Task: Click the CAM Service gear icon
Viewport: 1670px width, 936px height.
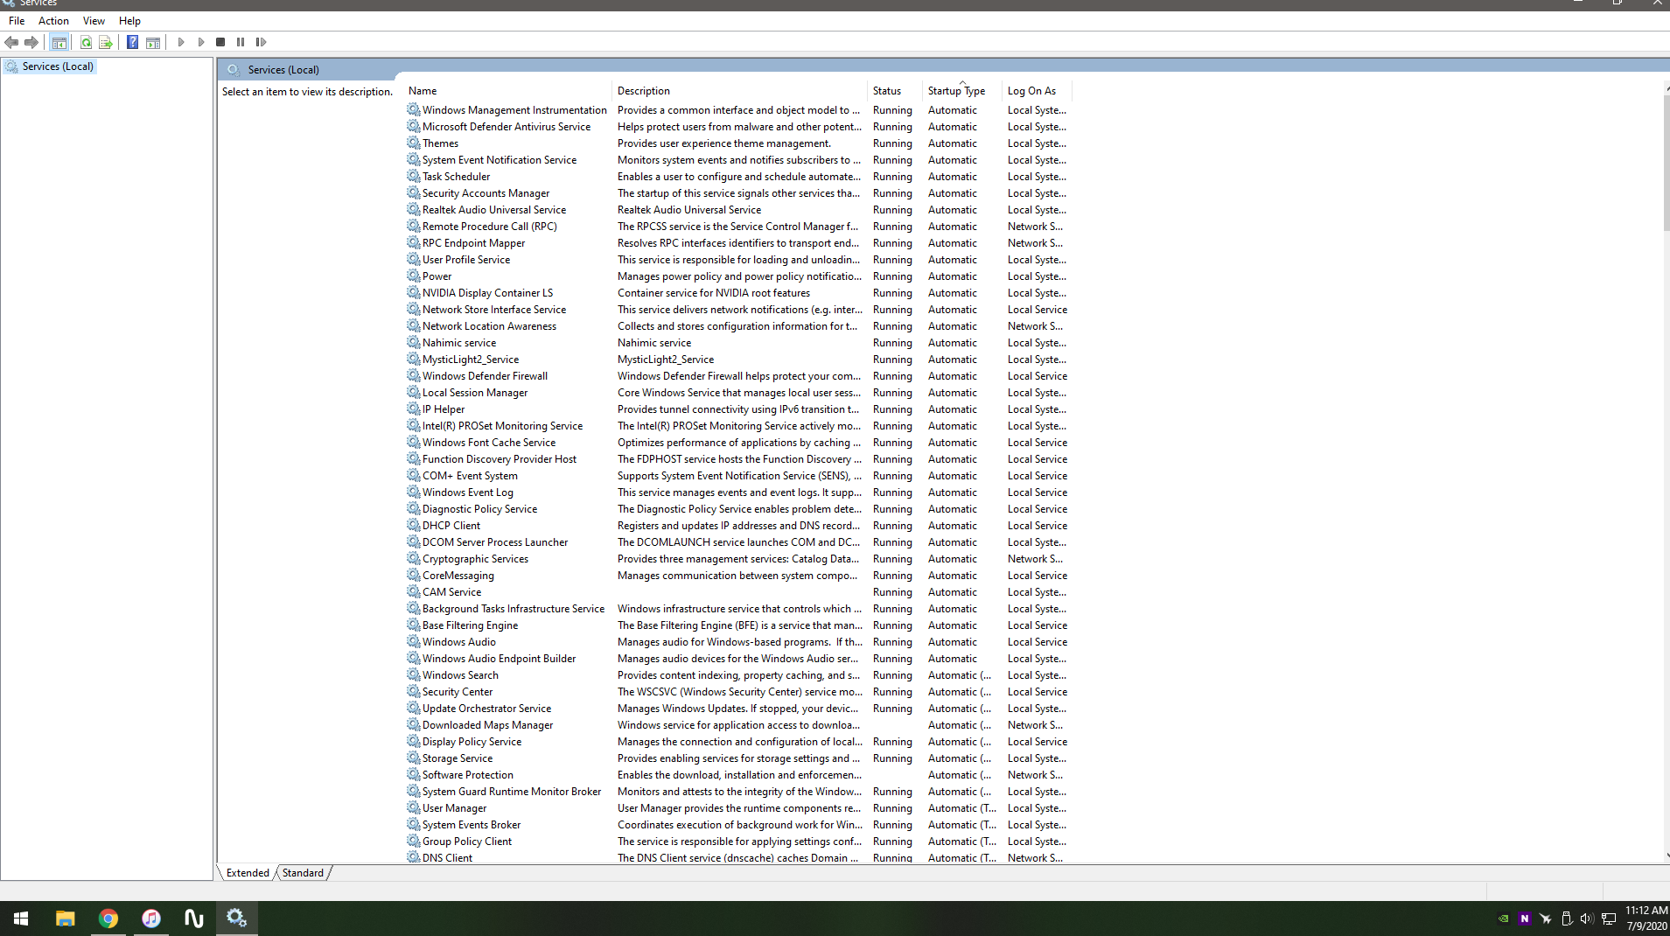Action: 413,592
